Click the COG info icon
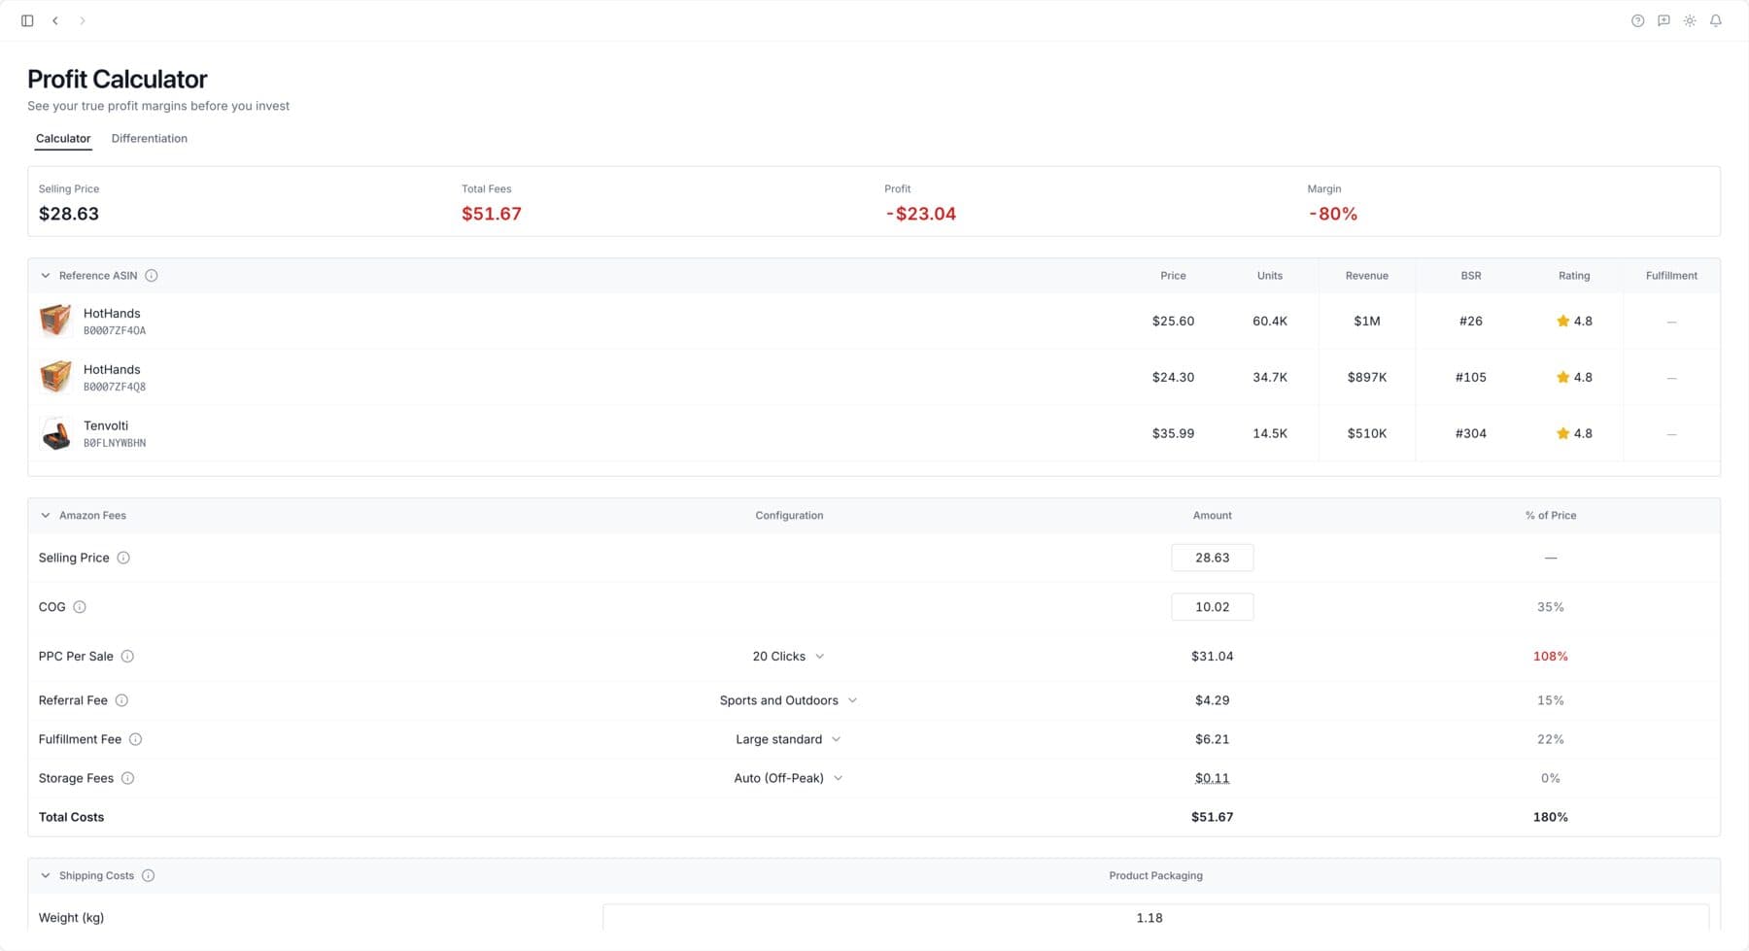Image resolution: width=1749 pixels, height=951 pixels. (x=80, y=607)
